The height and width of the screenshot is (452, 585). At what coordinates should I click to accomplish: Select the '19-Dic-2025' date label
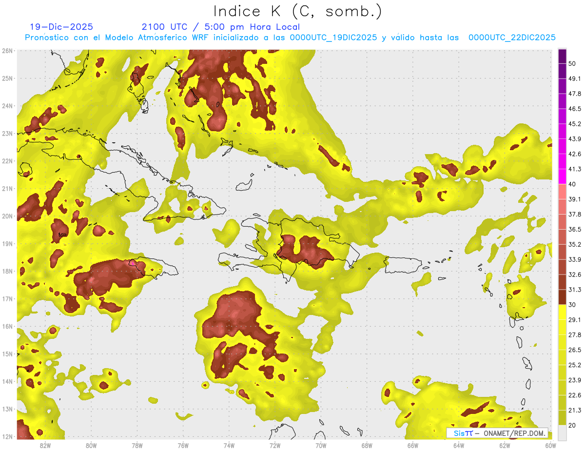click(x=61, y=27)
